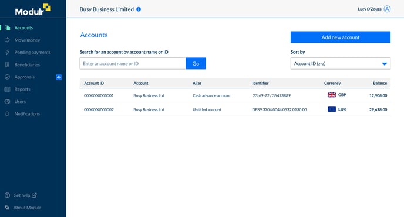Click the Reports sidebar icon
The width and height of the screenshot is (404, 217).
coord(7,89)
